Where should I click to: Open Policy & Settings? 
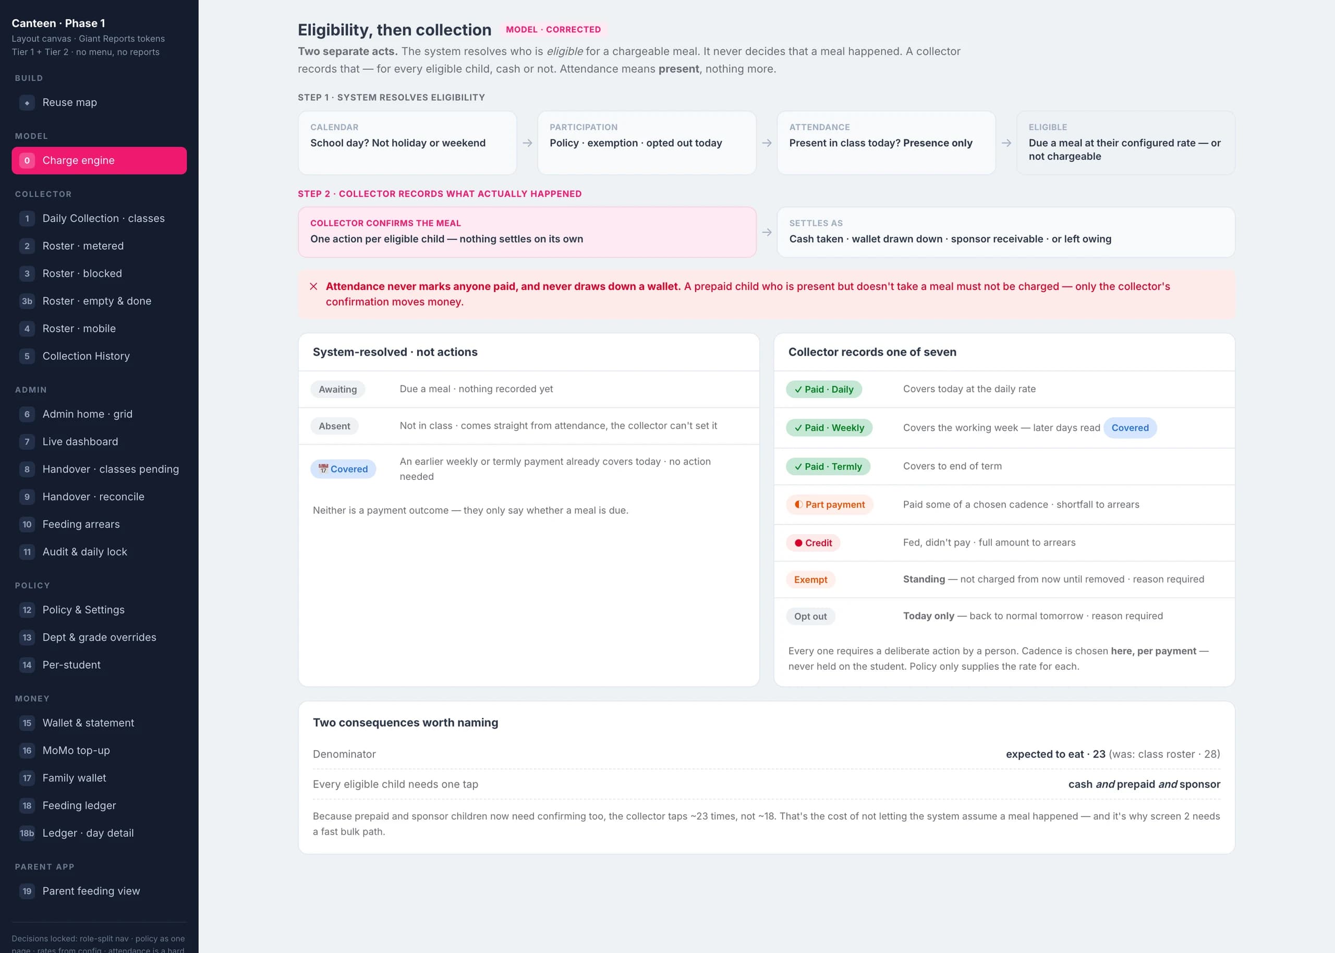click(99, 610)
